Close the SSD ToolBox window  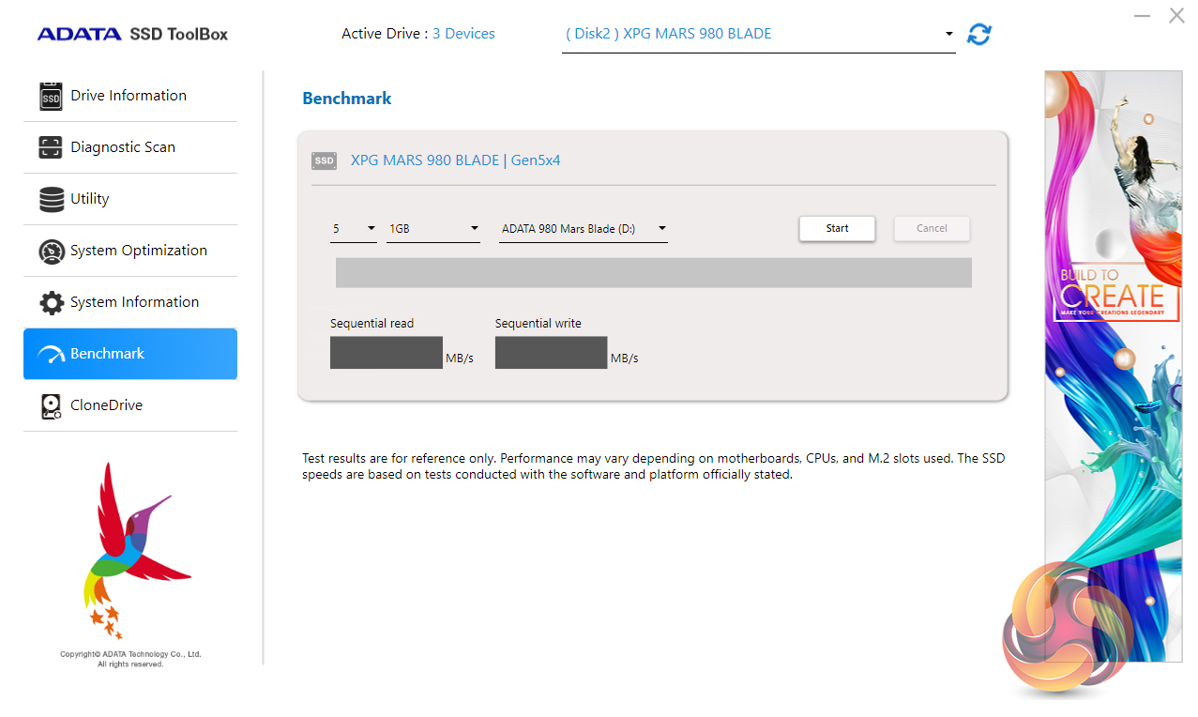(1176, 15)
